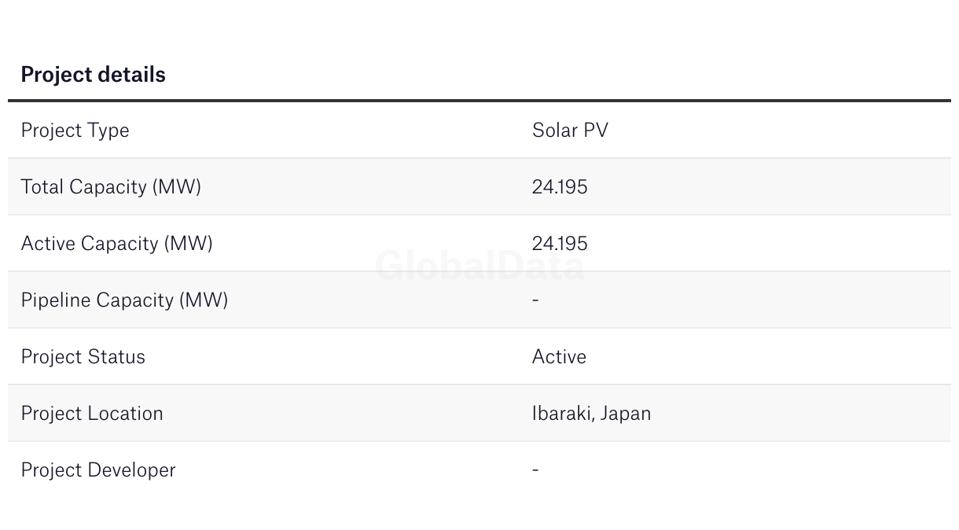Select the Pipeline Capacity (MW) label

pos(124,300)
